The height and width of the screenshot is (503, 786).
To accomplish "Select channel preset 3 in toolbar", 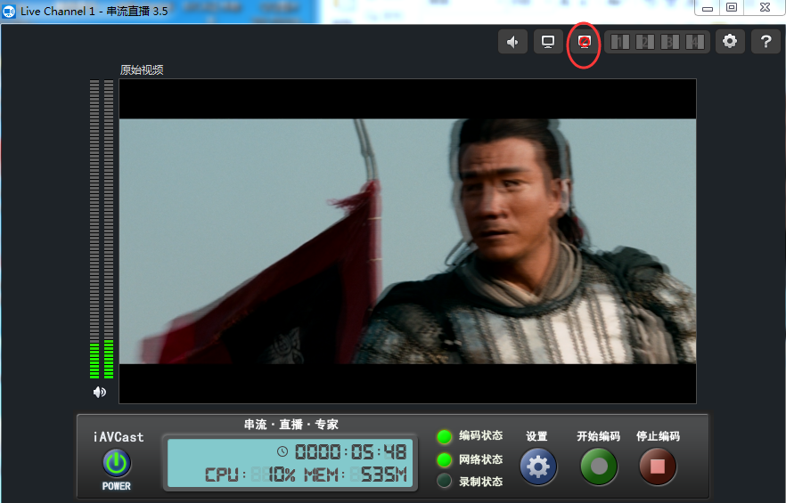I will tap(670, 42).
